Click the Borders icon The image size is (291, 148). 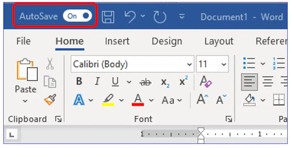[x=279, y=100]
